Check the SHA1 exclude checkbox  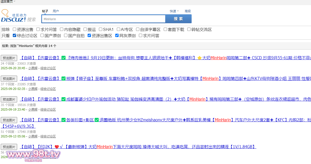click(x=100, y=29)
